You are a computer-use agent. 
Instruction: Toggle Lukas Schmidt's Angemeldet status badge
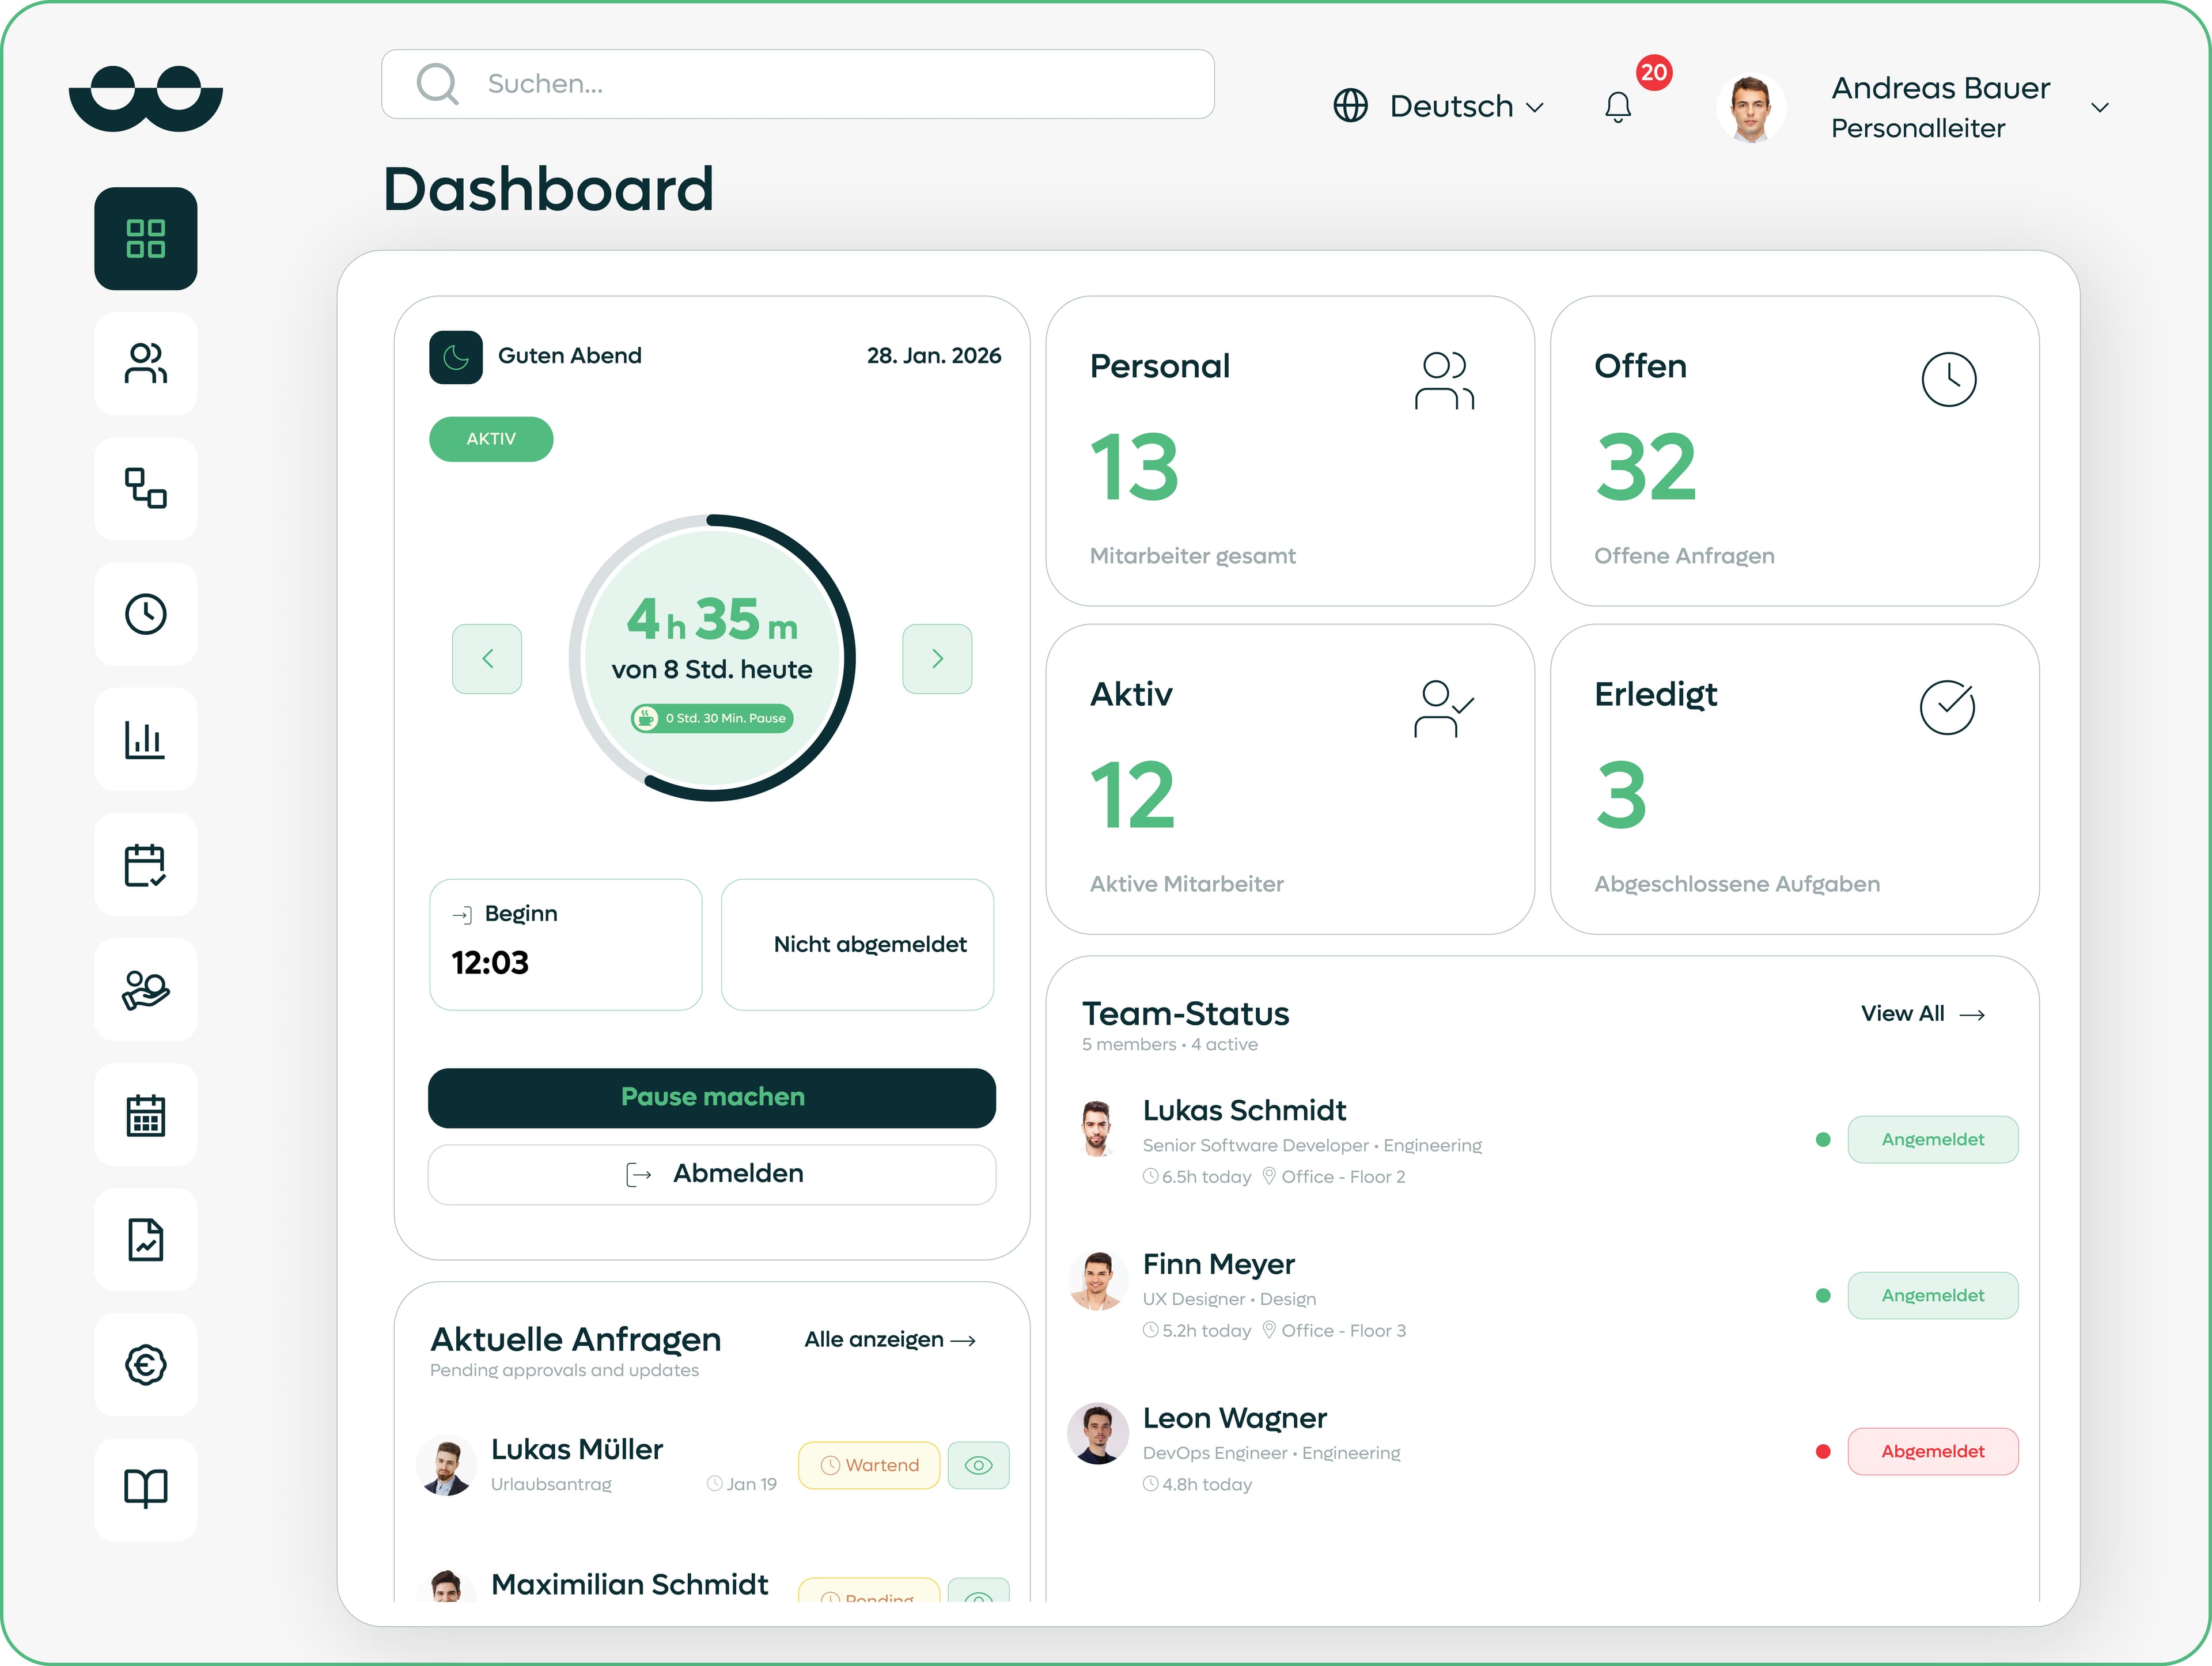tap(1932, 1139)
